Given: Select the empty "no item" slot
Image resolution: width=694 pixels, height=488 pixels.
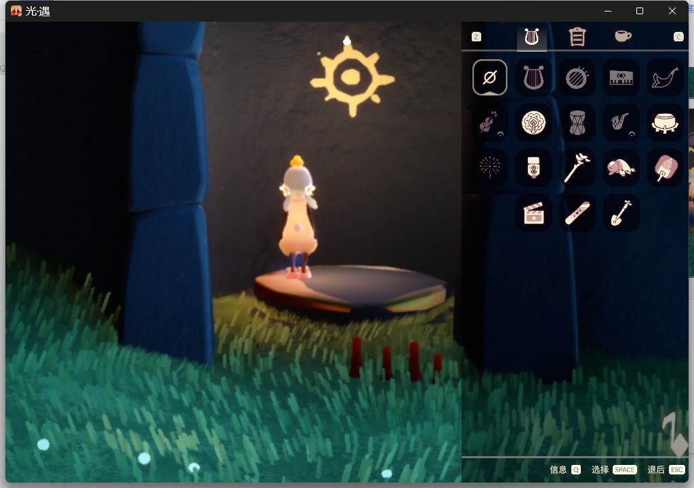Looking at the screenshot, I should click(489, 77).
